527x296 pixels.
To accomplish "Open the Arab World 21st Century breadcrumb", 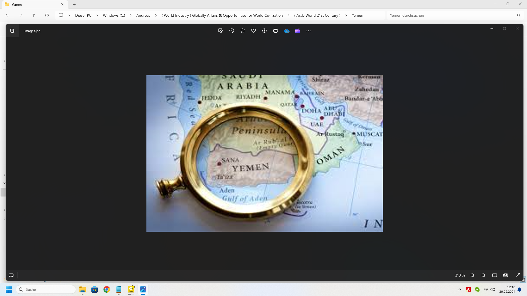I will [x=317, y=15].
